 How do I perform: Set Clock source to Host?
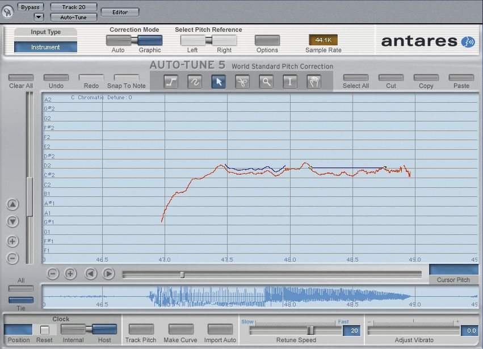[x=104, y=329]
